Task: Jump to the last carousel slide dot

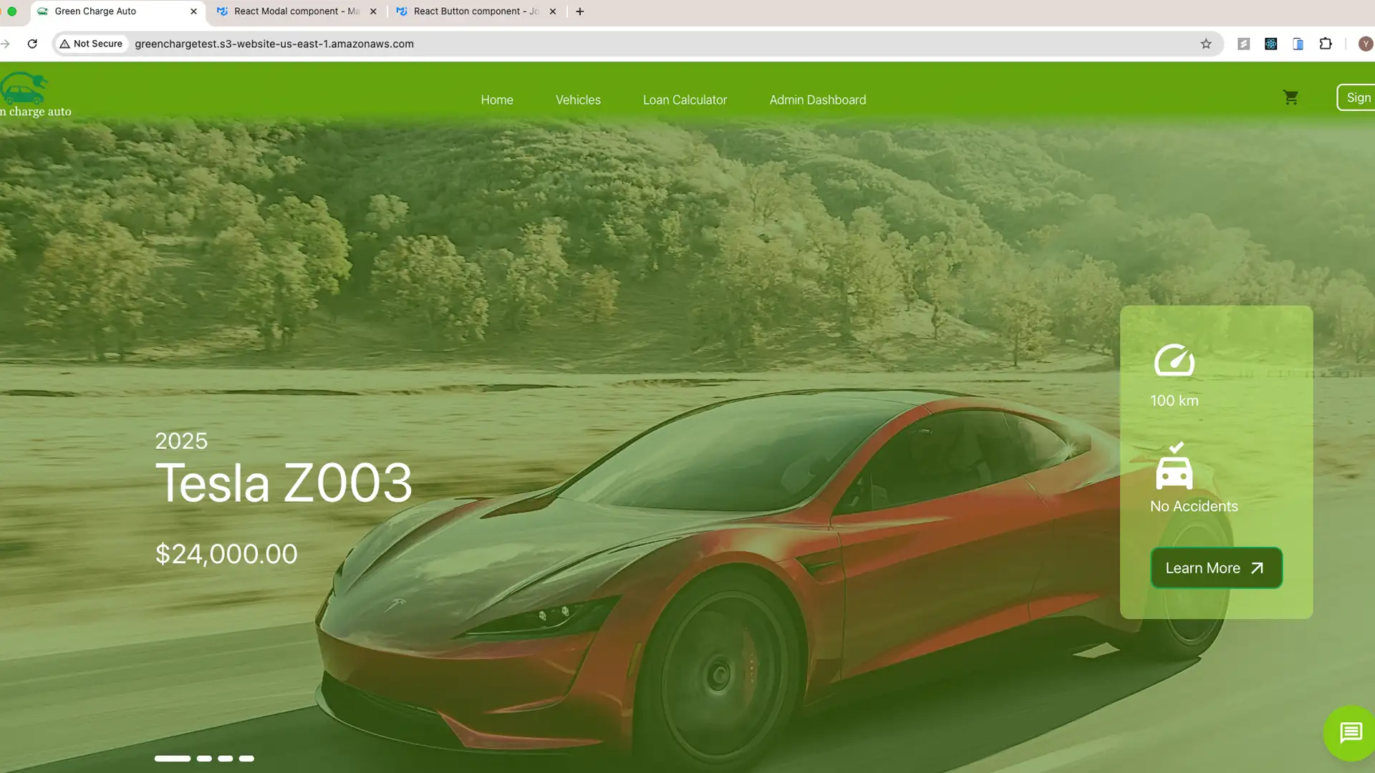Action: pos(246,758)
